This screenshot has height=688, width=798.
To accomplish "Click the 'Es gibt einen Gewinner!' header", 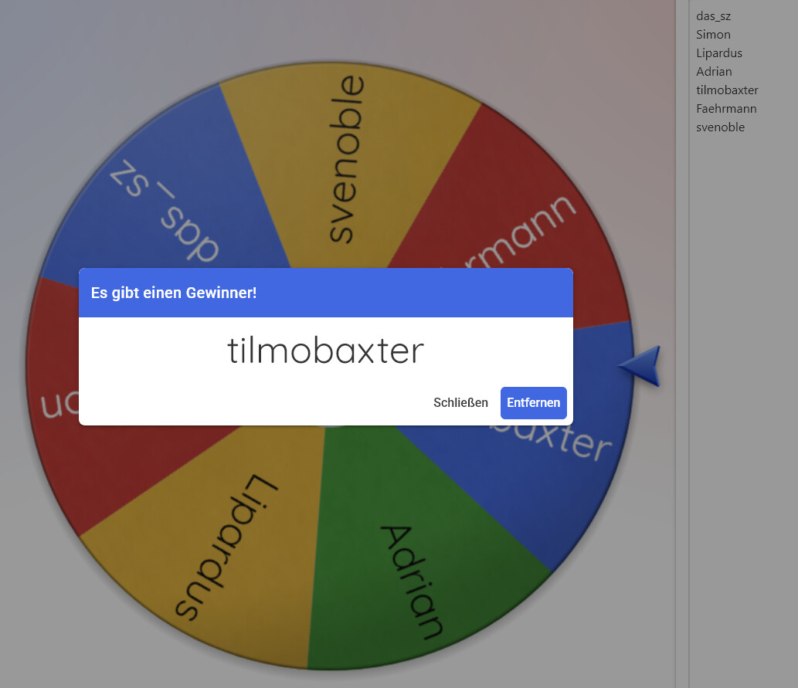I will 174,293.
